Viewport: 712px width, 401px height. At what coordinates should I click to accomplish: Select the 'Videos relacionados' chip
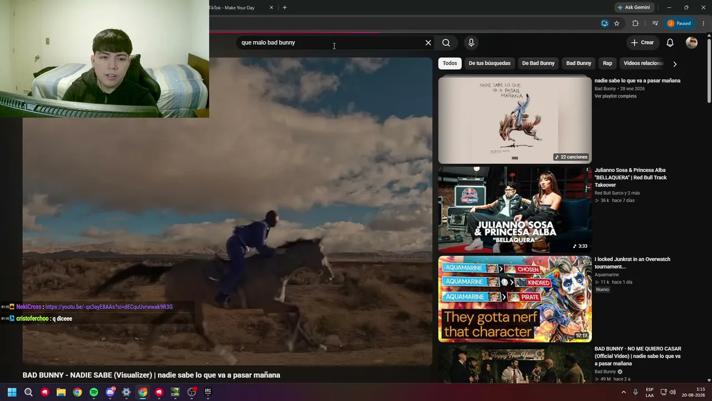coord(643,63)
